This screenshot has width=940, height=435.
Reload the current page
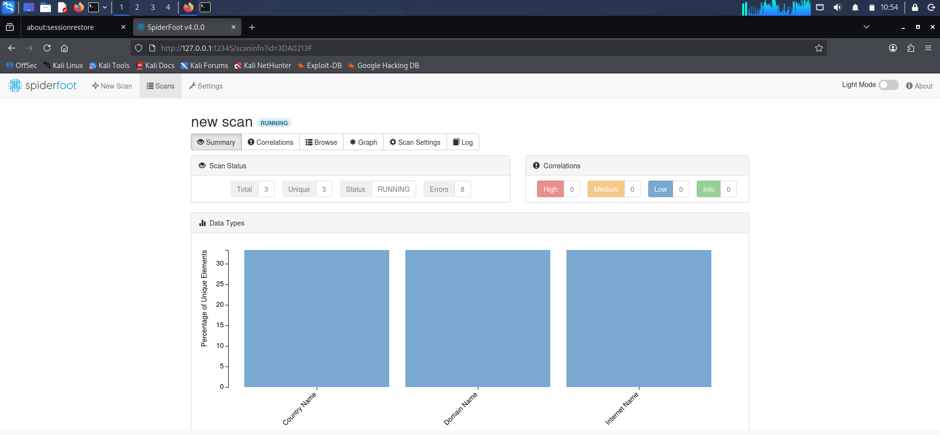coord(47,48)
